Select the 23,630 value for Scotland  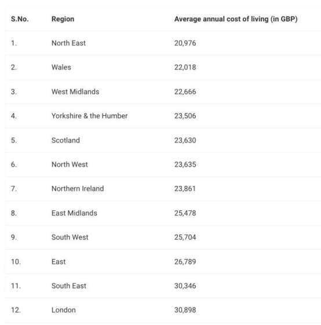pos(185,140)
